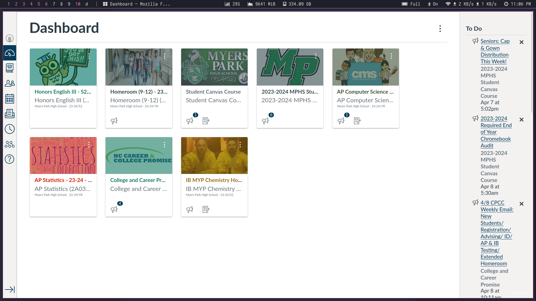Open the Inbox sidebar icon
Screen dimensions: 536x301
coord(9,114)
